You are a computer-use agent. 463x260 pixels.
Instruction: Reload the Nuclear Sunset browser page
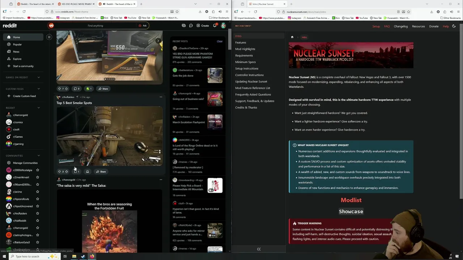[x=255, y=12]
